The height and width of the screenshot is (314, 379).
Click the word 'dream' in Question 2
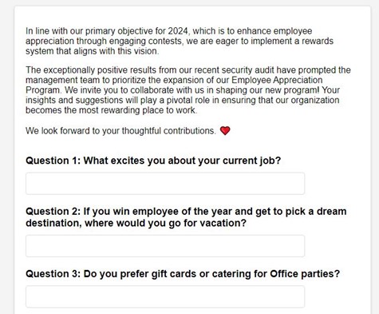(x=332, y=212)
